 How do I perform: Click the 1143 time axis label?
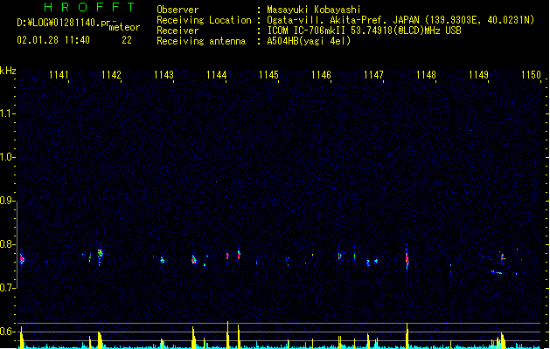[164, 75]
